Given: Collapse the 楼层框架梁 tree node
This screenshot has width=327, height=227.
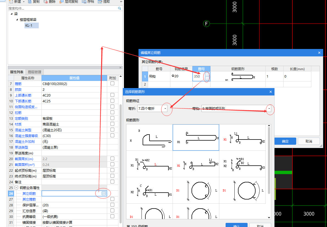Looking at the screenshot, I should point(17,20).
